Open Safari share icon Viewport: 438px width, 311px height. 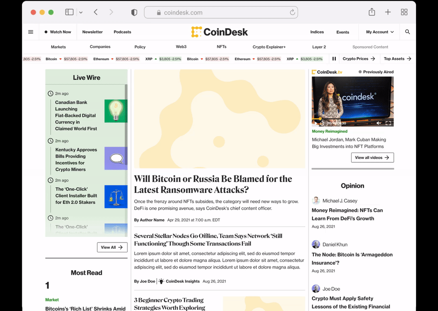372,12
